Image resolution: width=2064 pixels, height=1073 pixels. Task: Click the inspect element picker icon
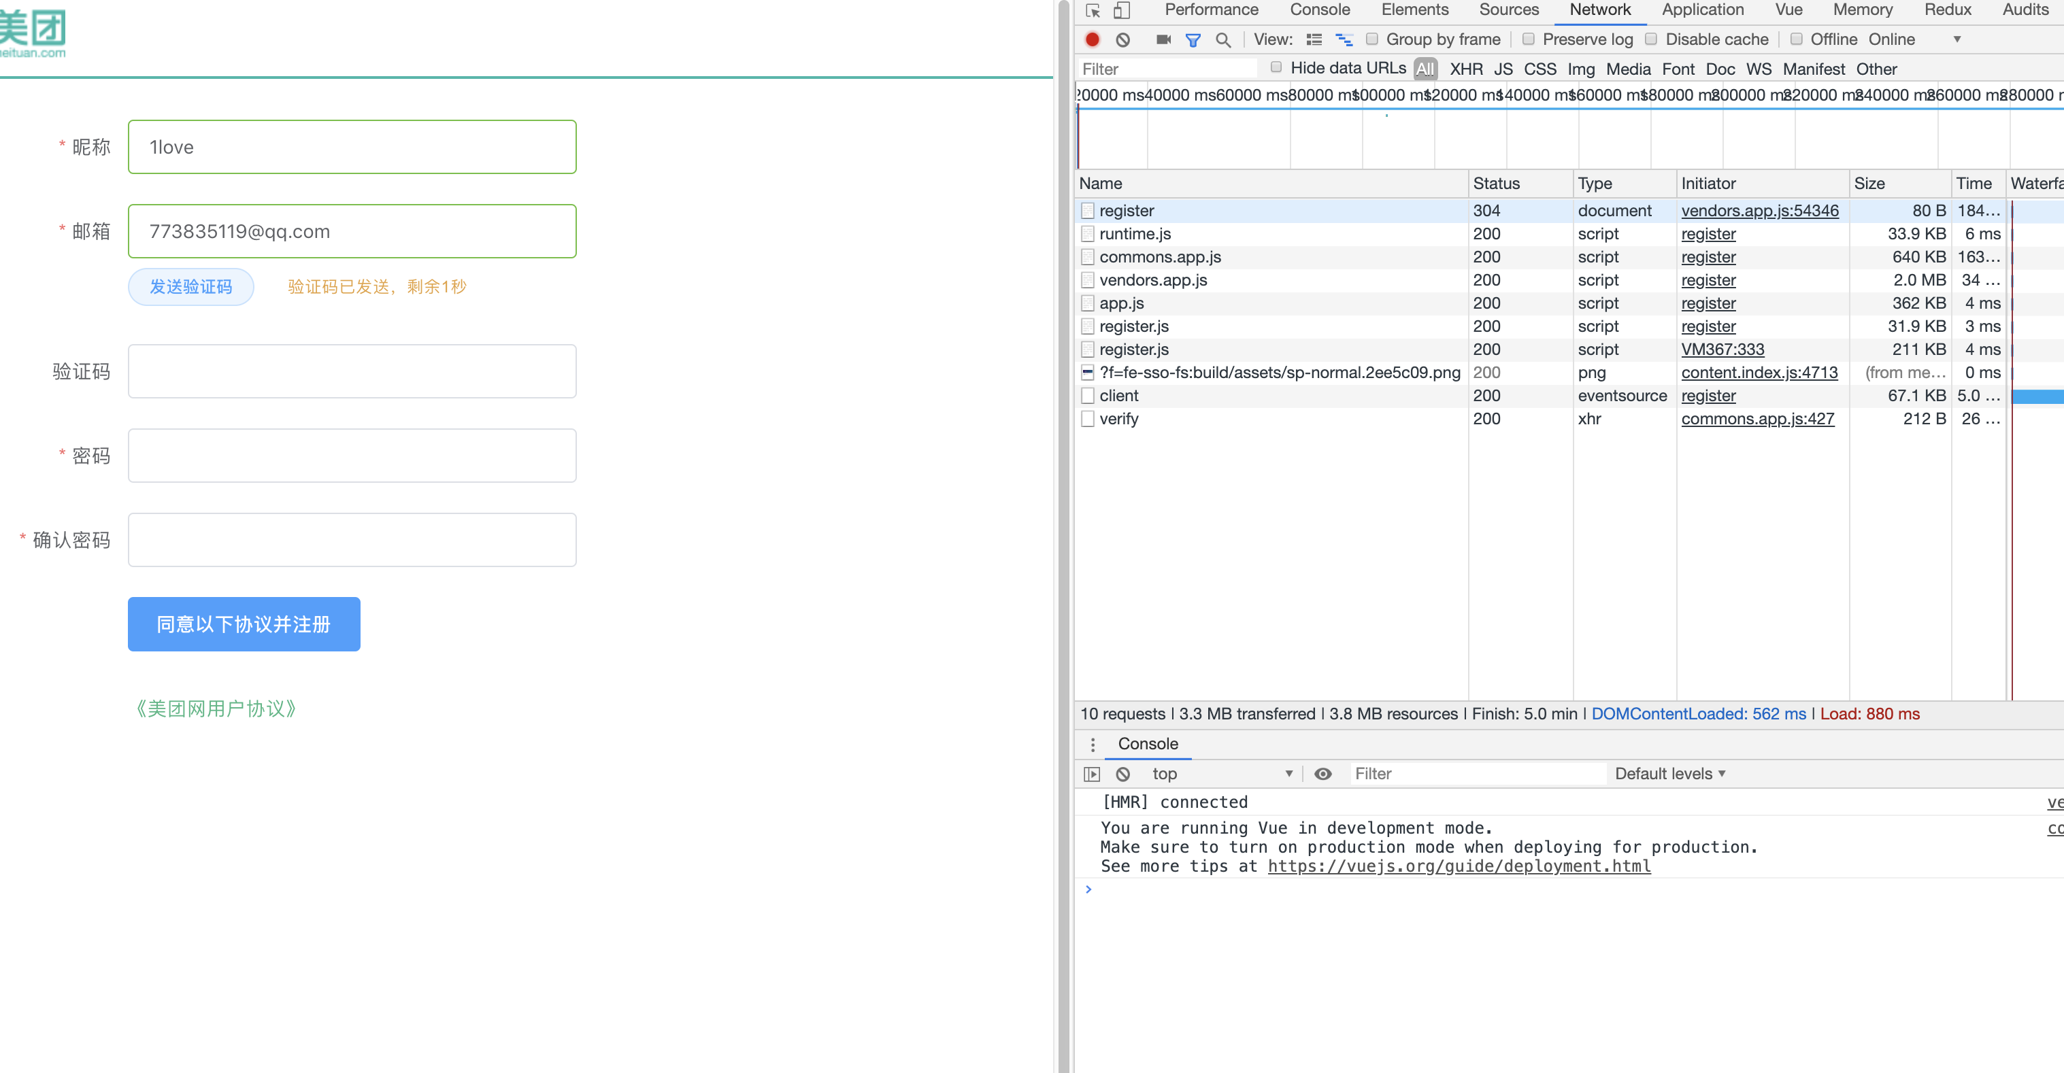click(1092, 10)
